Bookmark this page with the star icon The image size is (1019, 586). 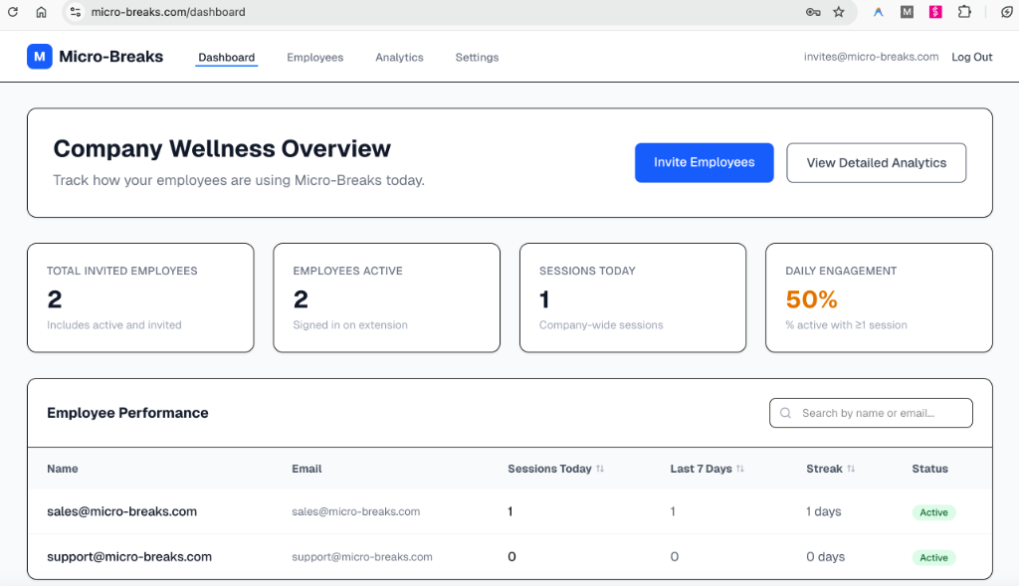click(839, 12)
